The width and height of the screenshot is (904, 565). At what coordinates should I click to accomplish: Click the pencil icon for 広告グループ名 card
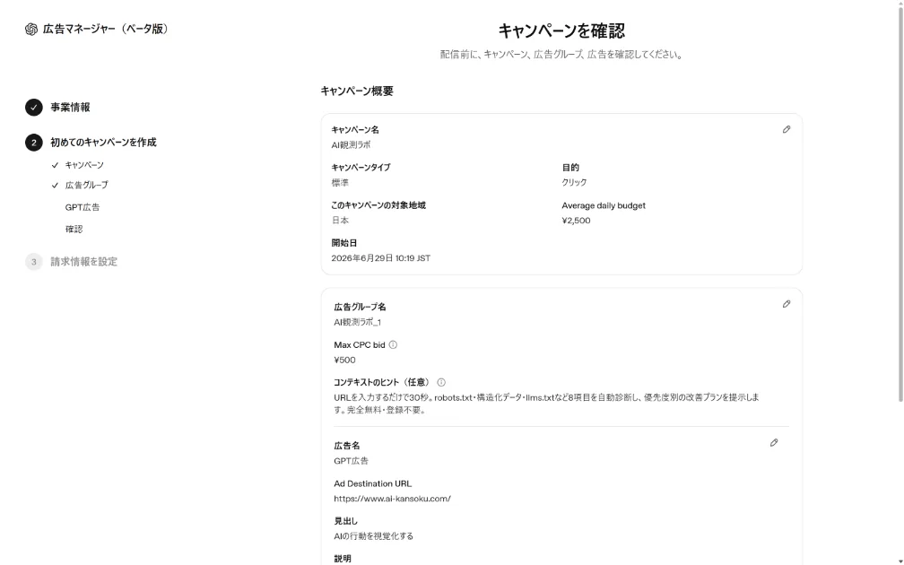coord(787,304)
